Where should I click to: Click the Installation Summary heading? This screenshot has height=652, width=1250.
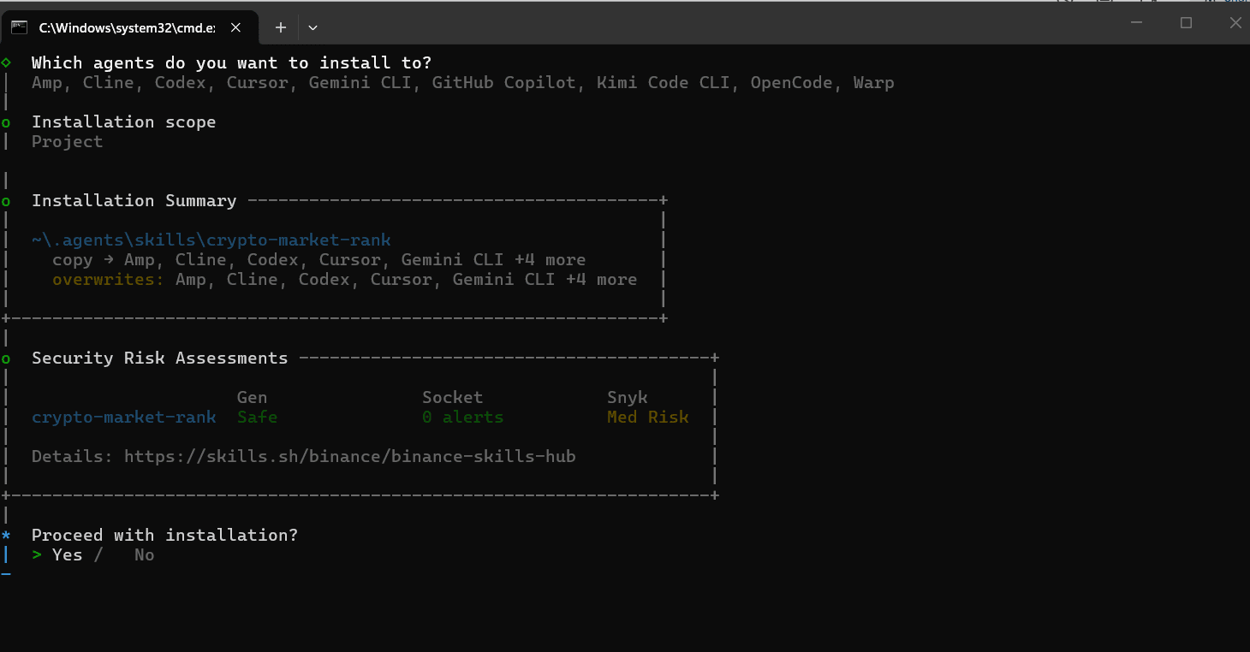(134, 201)
